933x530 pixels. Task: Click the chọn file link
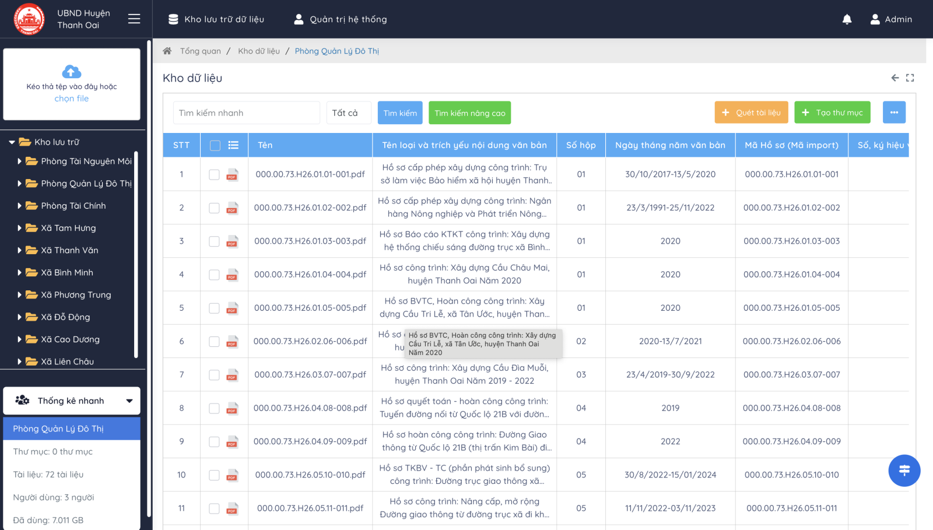pos(72,99)
